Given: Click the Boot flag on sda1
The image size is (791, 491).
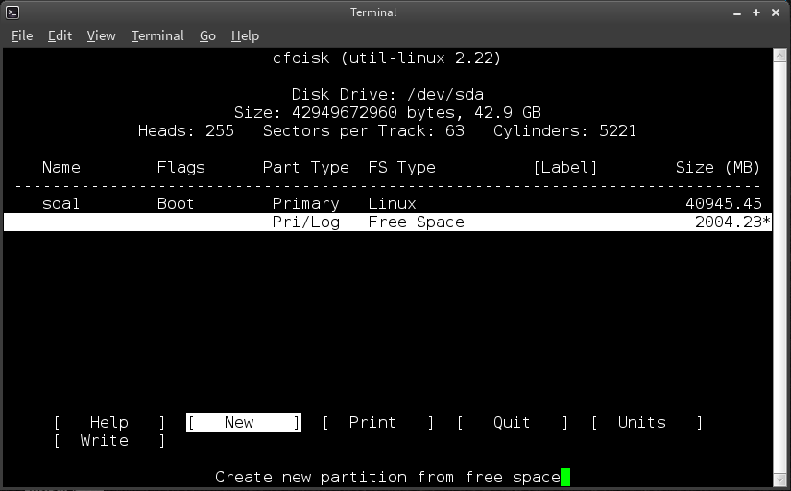Looking at the screenshot, I should tap(176, 203).
